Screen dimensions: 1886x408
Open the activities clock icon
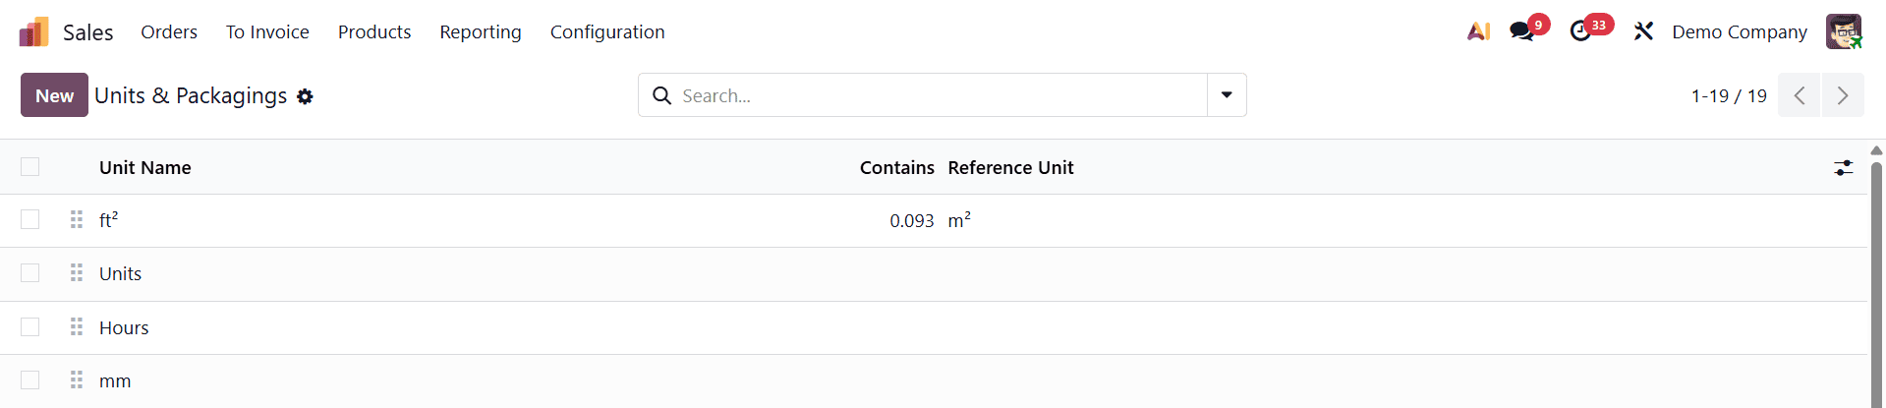click(1580, 31)
